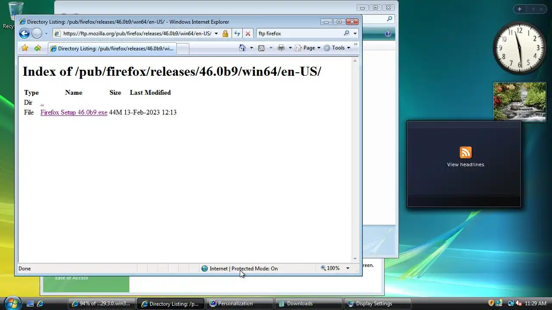Expand the Home button dropdown arrow
Image resolution: width=552 pixels, height=310 pixels.
pos(251,48)
